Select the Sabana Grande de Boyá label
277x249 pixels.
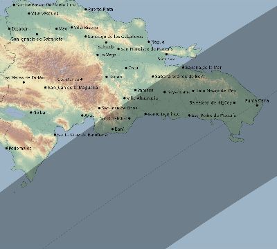click(180, 76)
